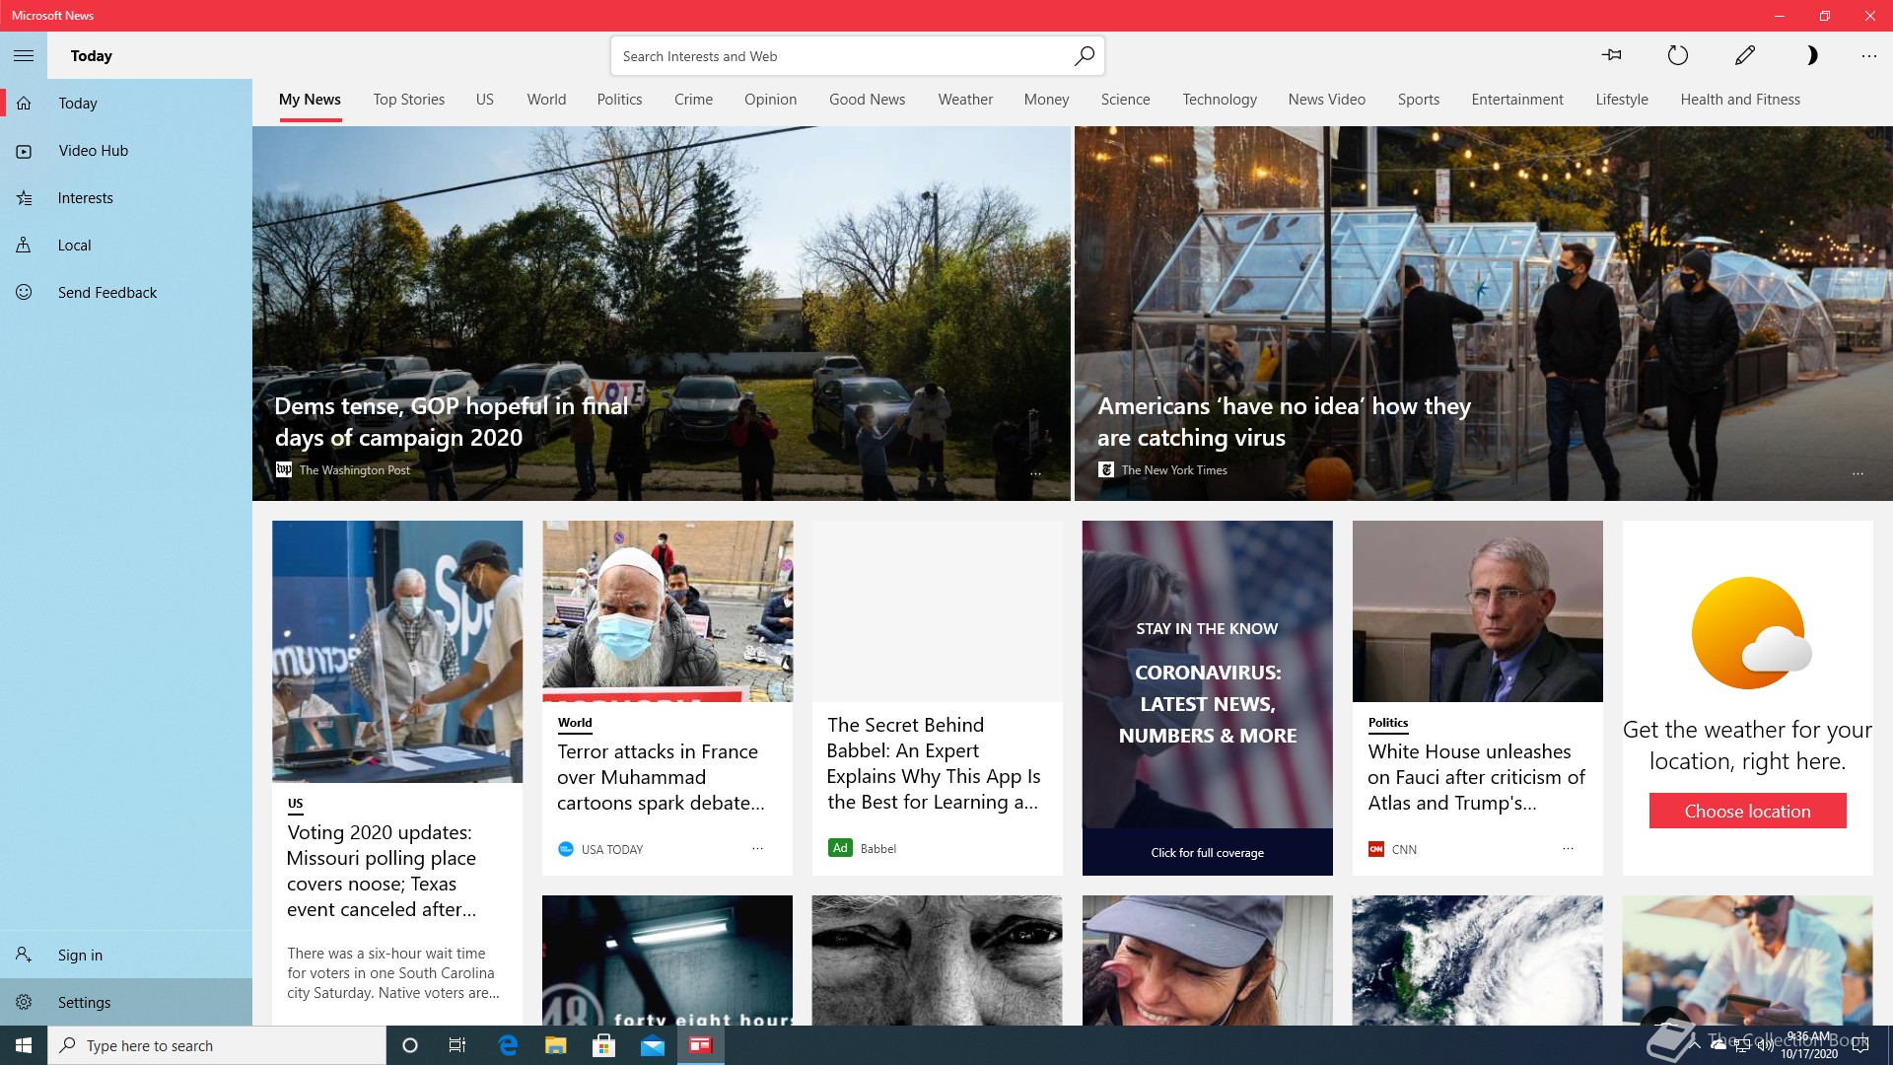This screenshot has width=1893, height=1065.
Task: Launch Microsoft Edge from taskbar
Action: [508, 1045]
